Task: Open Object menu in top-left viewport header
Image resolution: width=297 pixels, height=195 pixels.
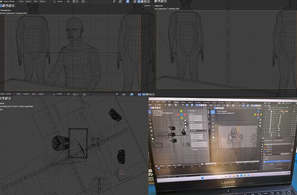Action: pyautogui.click(x=42, y=1)
